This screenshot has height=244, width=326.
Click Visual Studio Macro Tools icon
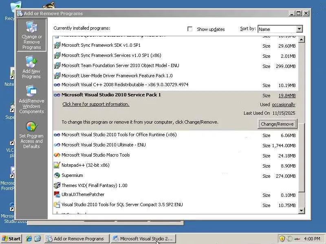pos(57,155)
